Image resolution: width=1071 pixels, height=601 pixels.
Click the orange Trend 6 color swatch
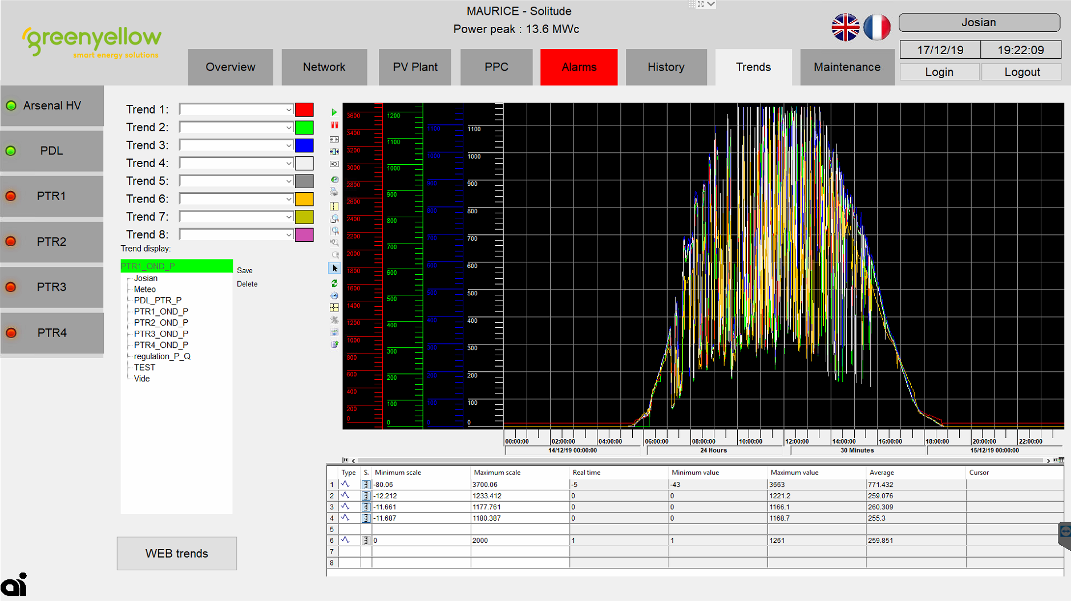(304, 199)
